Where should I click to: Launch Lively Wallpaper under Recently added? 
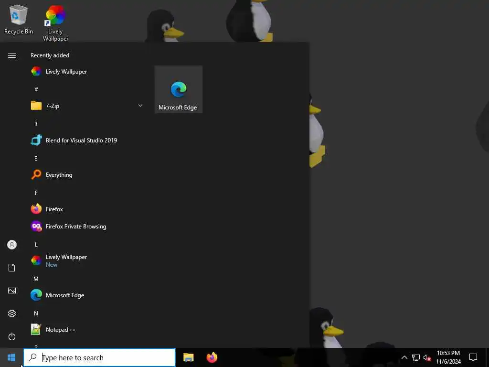pyautogui.click(x=87, y=72)
